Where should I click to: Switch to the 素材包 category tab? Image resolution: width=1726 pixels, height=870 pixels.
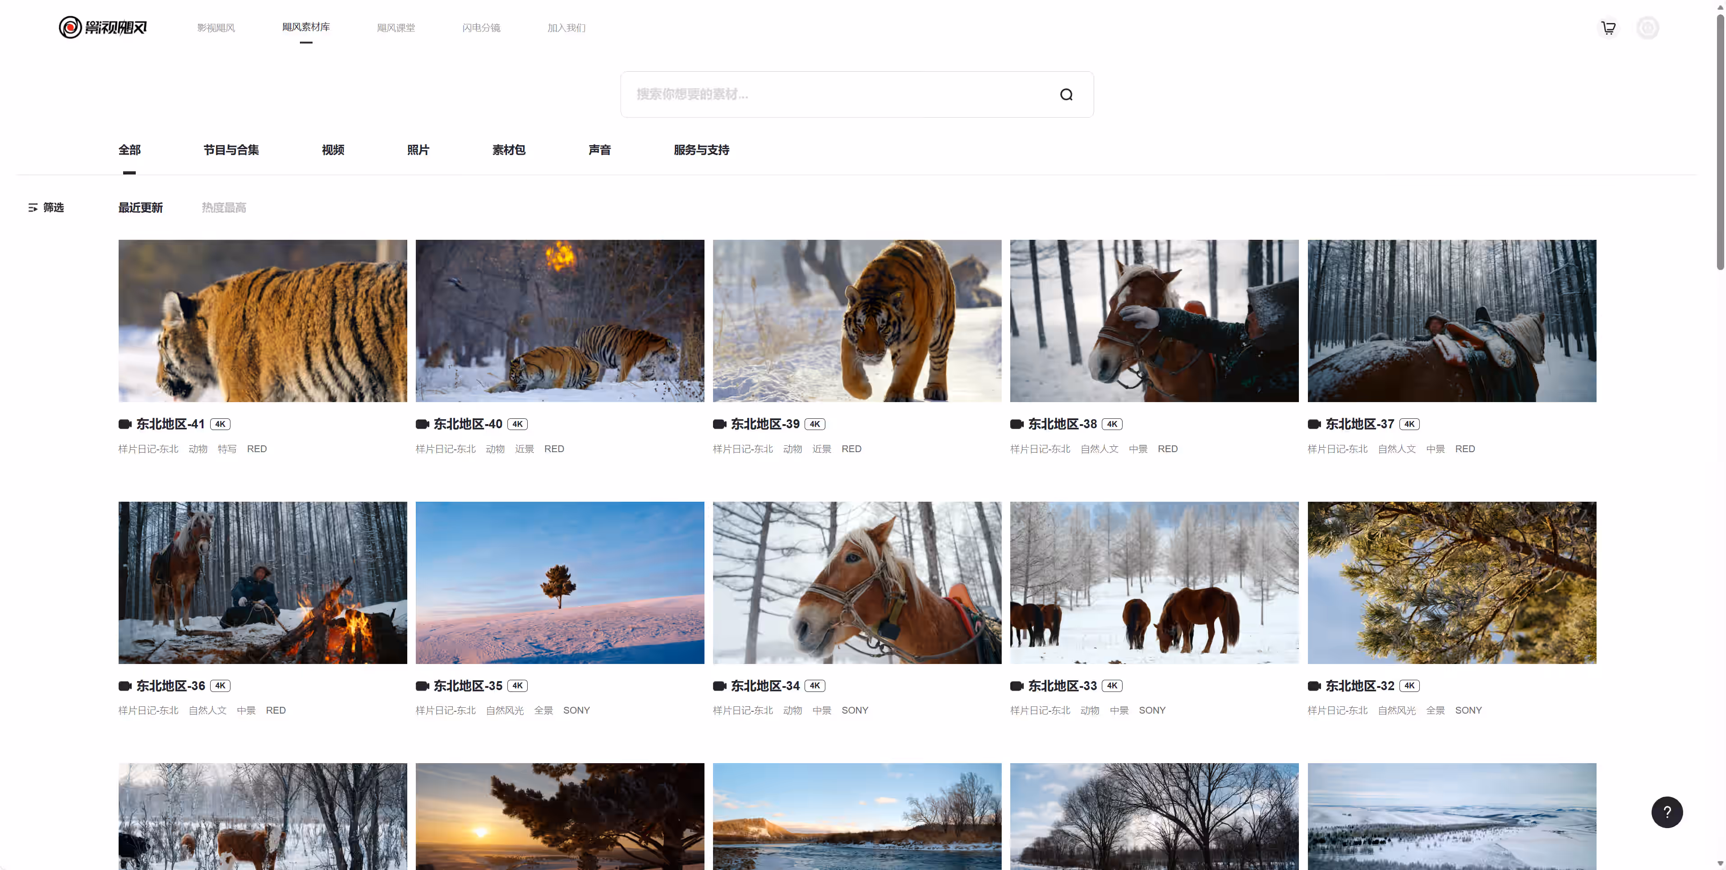(509, 150)
